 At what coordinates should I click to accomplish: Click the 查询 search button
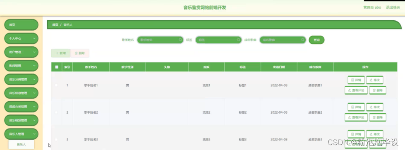(x=316, y=40)
